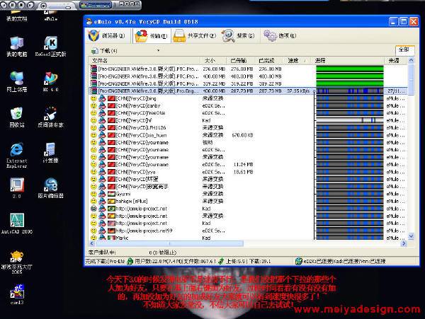Click the eMule desktop shortcut icon
425x319 pixels.
[51, 15]
